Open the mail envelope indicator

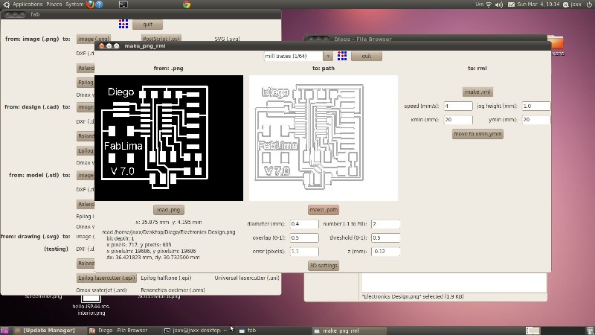pyautogui.click(x=511, y=4)
